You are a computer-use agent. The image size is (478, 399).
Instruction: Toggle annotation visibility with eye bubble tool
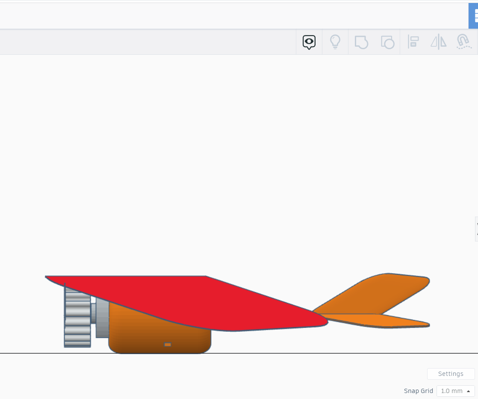309,42
